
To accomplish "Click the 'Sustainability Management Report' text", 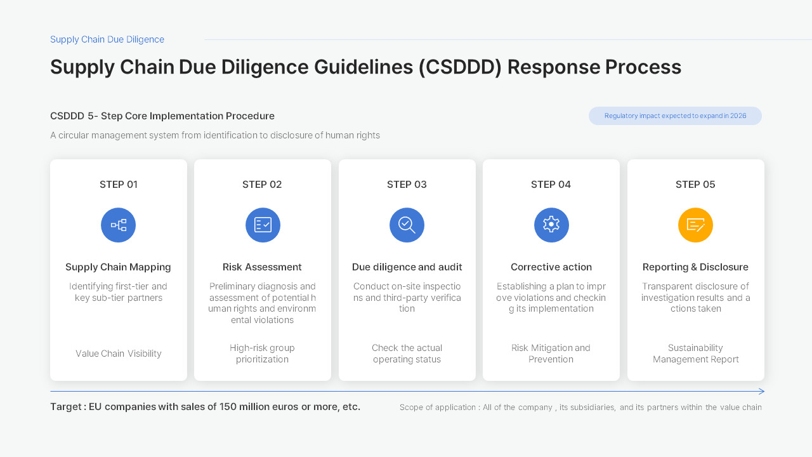I will (x=696, y=354).
